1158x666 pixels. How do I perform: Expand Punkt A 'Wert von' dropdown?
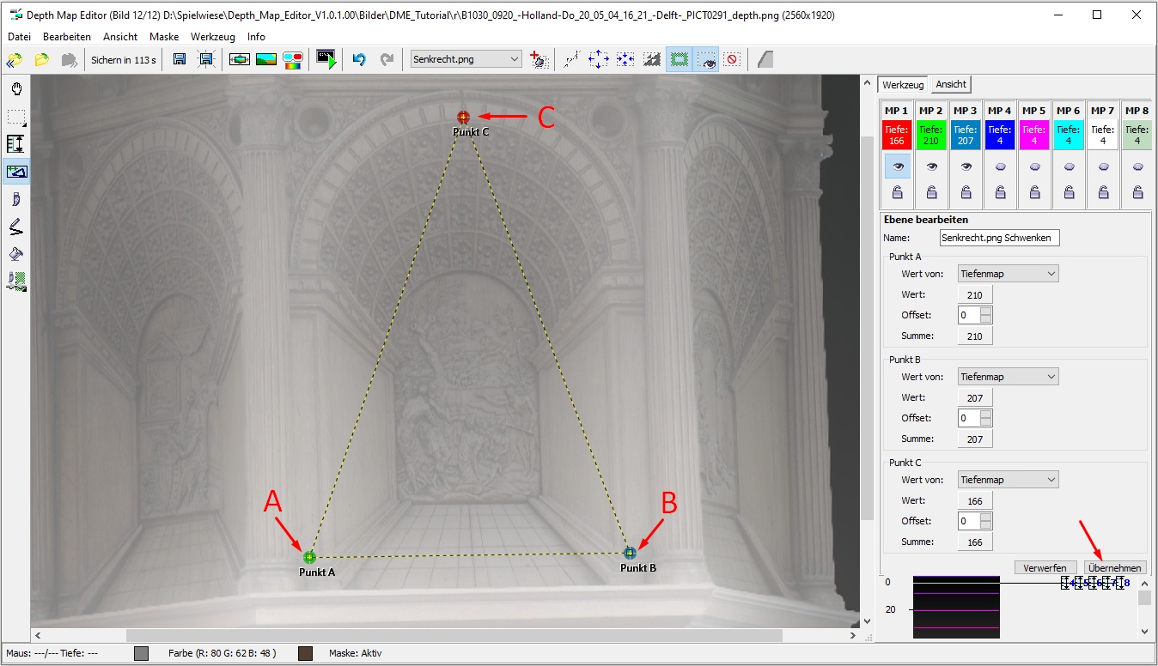click(x=1008, y=274)
